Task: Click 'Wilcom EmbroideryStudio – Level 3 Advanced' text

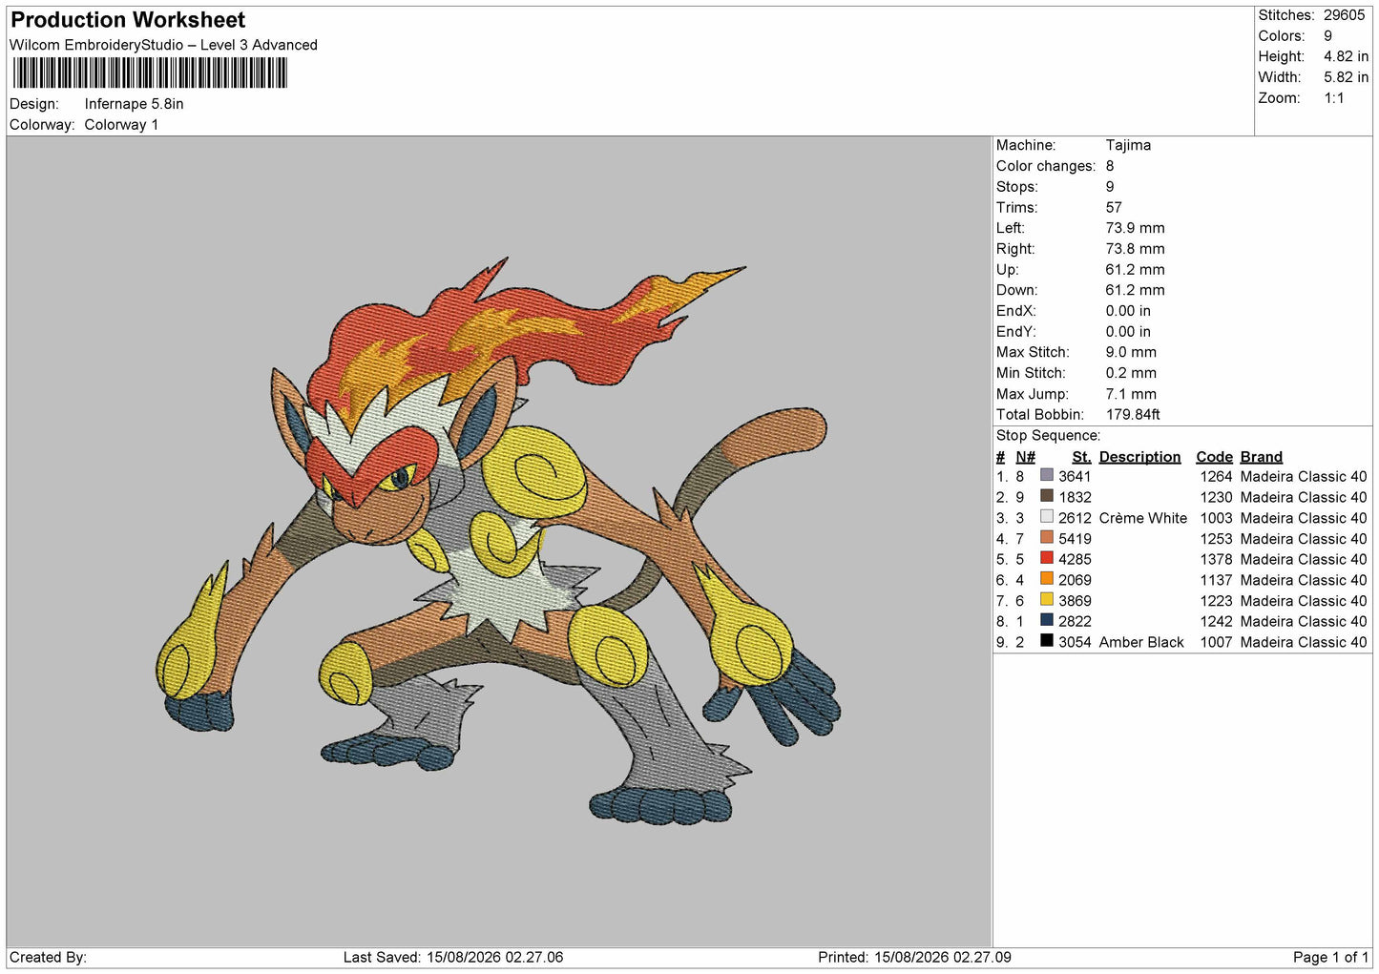Action: coord(163,45)
